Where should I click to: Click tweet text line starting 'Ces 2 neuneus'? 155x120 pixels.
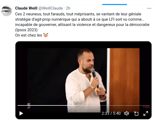coord(78,14)
